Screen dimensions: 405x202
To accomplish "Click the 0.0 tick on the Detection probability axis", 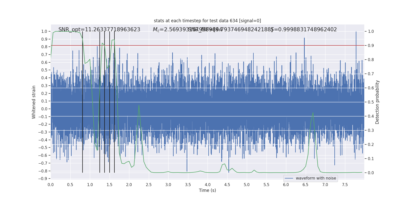I will point(371,173).
